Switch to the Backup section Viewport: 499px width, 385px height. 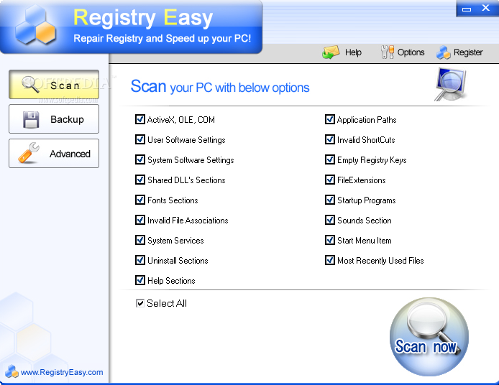[x=54, y=119]
